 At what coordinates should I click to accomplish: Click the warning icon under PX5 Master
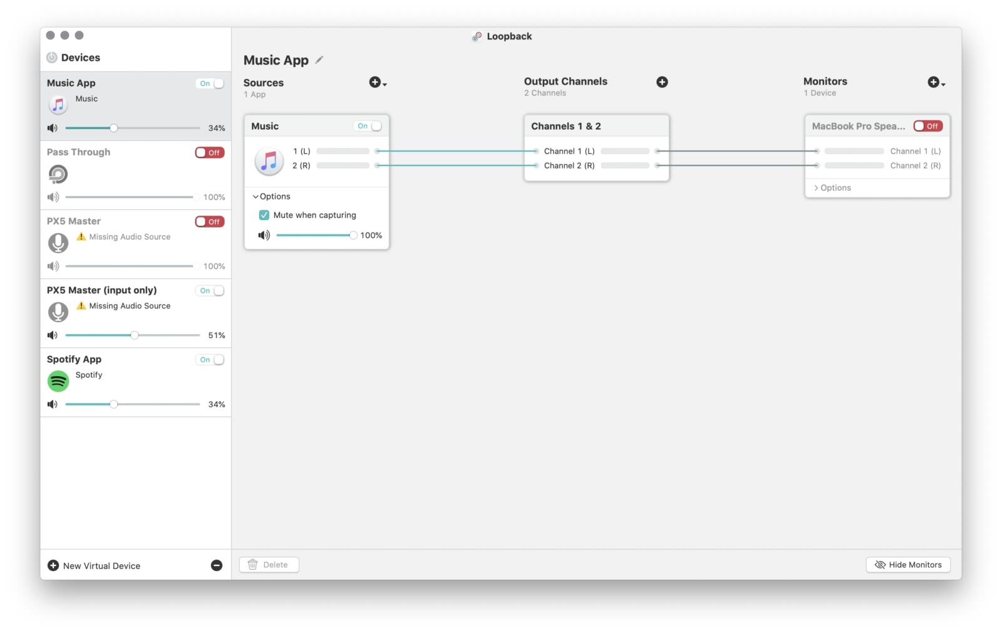point(81,236)
